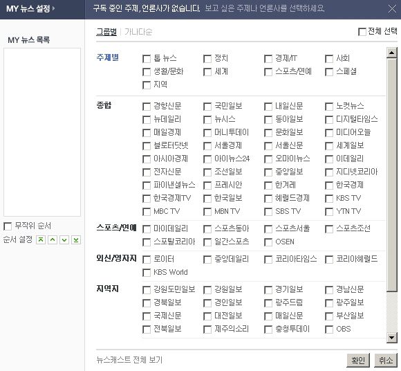Select 지디넷코리아 checkbox
The width and height of the screenshot is (401, 371).
tap(329, 172)
